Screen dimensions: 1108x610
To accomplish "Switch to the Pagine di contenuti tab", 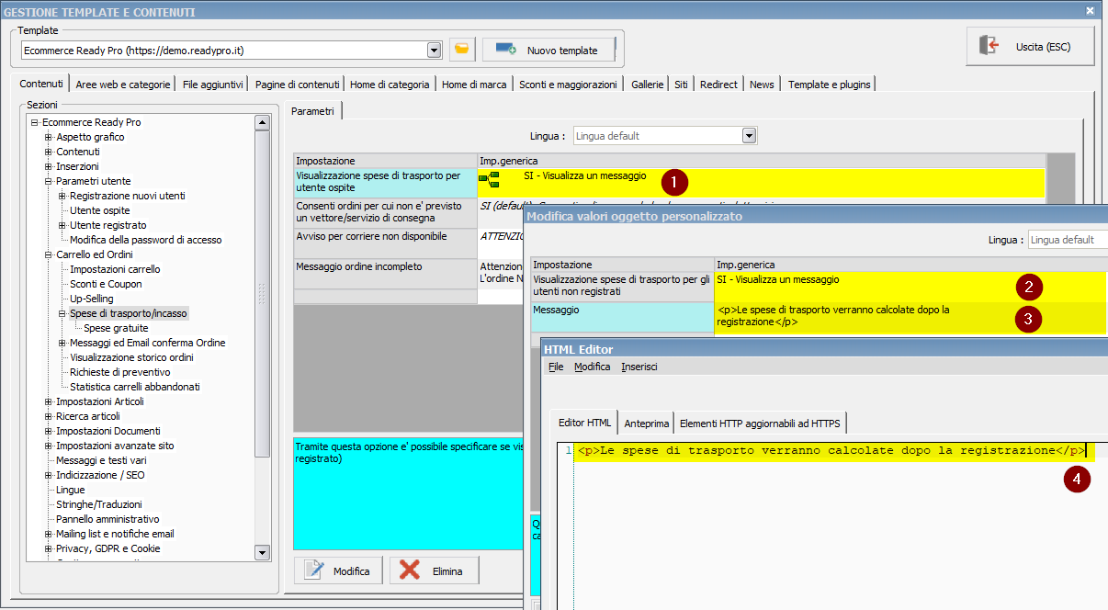I will (x=297, y=85).
